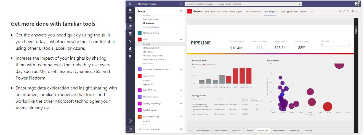Start a new chat with compose icon
Viewport: 364px width, 135px height.
pyautogui.click(x=181, y=4)
